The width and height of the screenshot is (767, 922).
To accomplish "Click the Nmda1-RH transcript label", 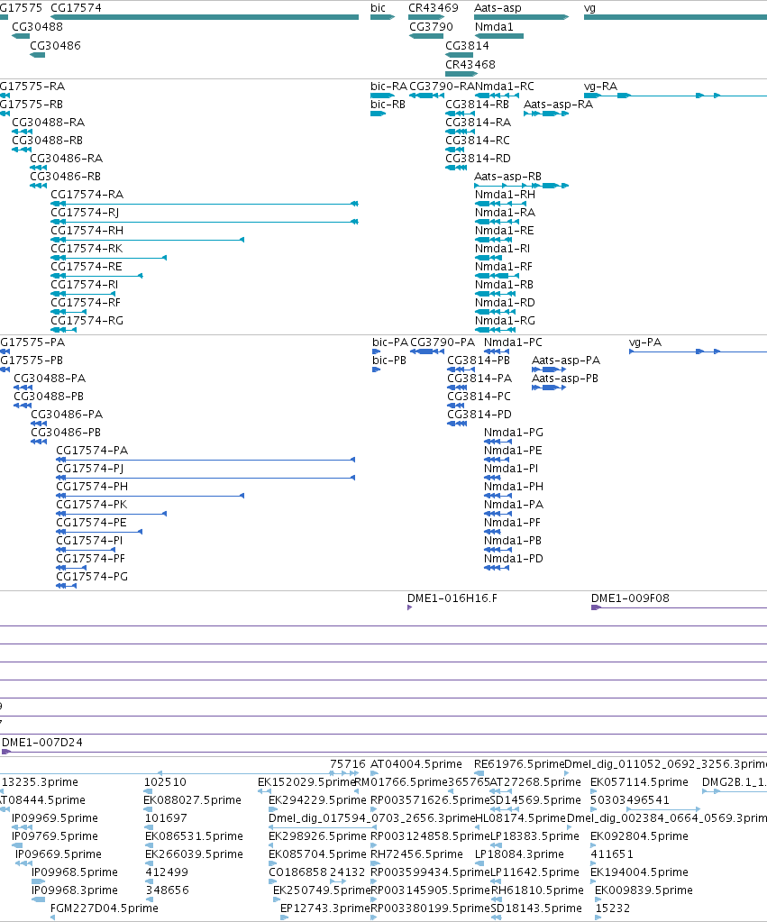I will tap(506, 194).
